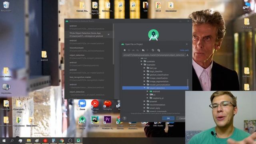Click the This PC desktop icon
The image size is (256, 144).
[x=246, y=7]
